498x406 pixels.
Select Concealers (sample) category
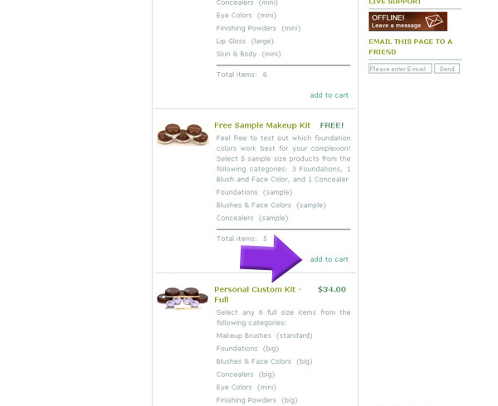pos(252,219)
